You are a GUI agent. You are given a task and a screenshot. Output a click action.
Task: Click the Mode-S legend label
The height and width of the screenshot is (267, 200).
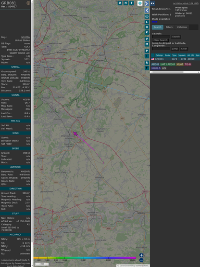[x=156, y=68]
